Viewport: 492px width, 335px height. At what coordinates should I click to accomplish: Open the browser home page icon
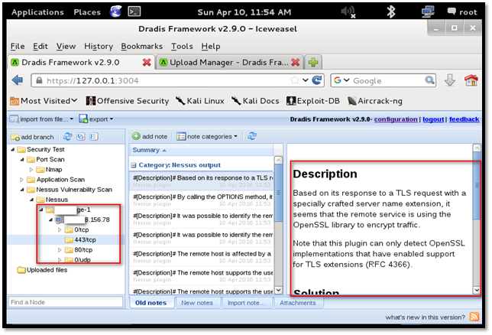pyautogui.click(x=471, y=80)
